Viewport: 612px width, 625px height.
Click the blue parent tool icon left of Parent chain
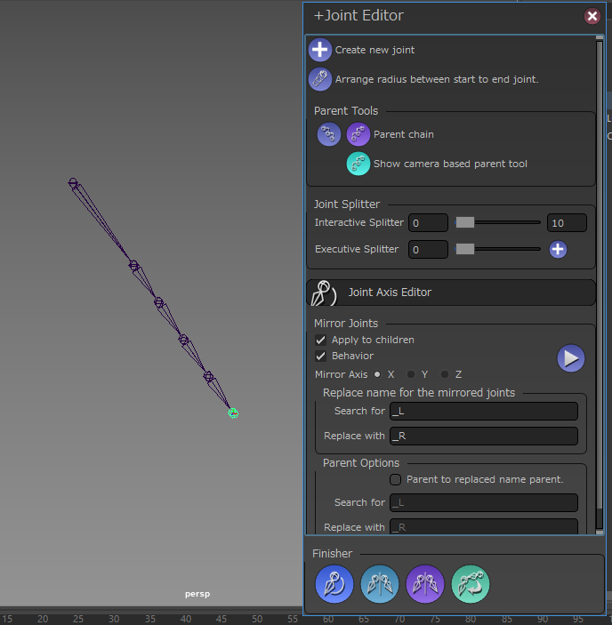[x=329, y=134]
